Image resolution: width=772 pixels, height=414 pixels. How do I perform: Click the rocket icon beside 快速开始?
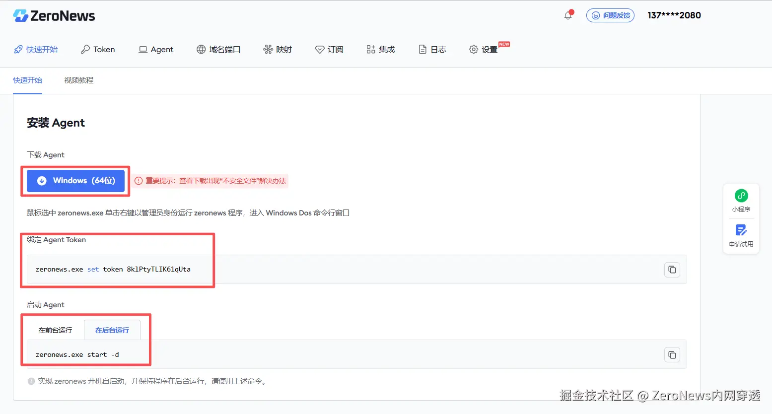point(18,49)
